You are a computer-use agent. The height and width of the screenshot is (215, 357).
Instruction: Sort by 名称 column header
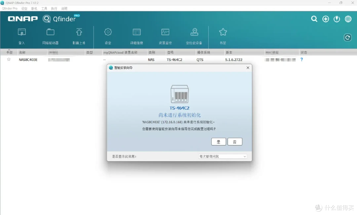click(22, 52)
